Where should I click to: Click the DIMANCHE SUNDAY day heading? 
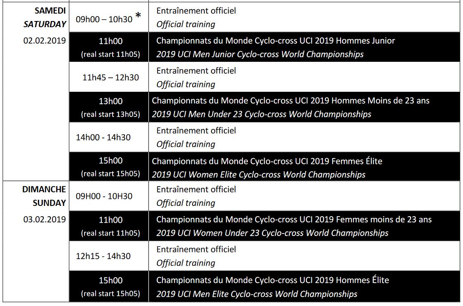[44, 196]
